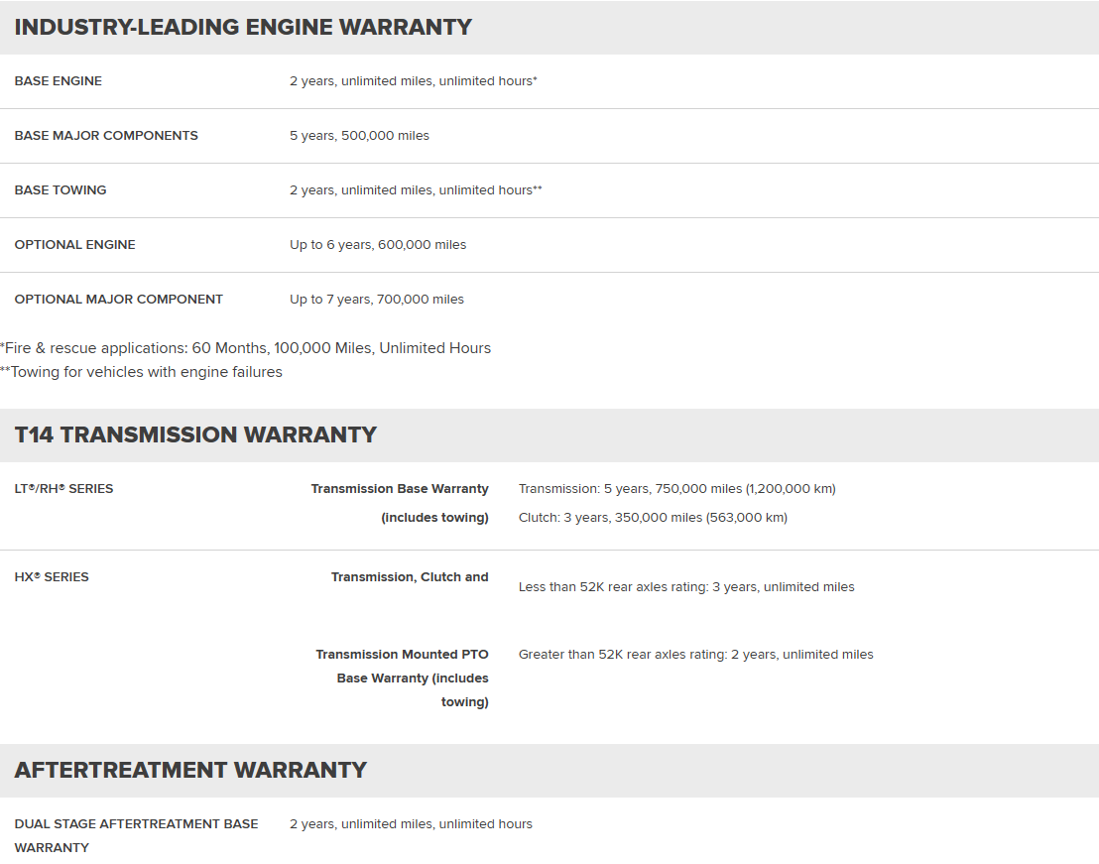
Task: Click 'Greater than 52K rear axles rating' value
Action: [x=696, y=655]
